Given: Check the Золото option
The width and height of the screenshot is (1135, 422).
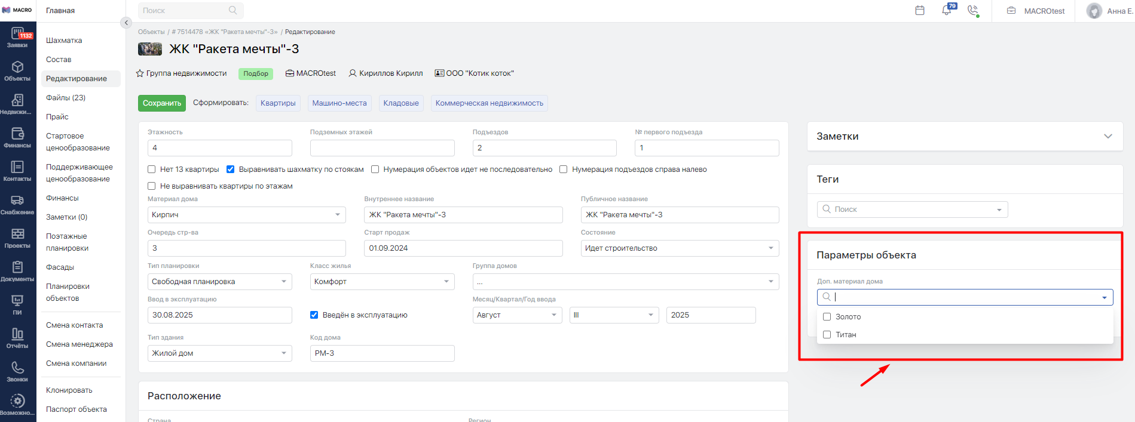Looking at the screenshot, I should pos(827,317).
